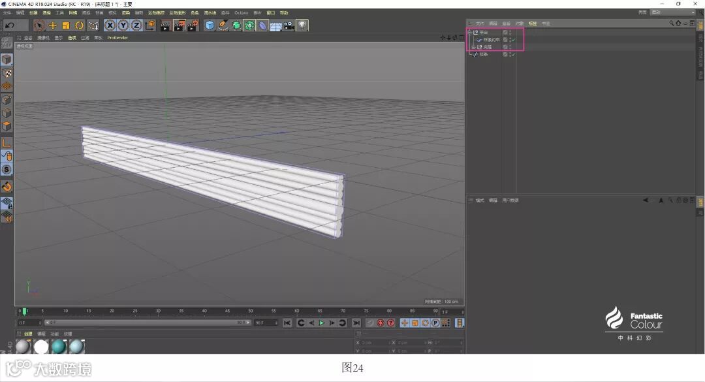Activate the Scale tool icon
705x382 pixels.
click(x=66, y=25)
